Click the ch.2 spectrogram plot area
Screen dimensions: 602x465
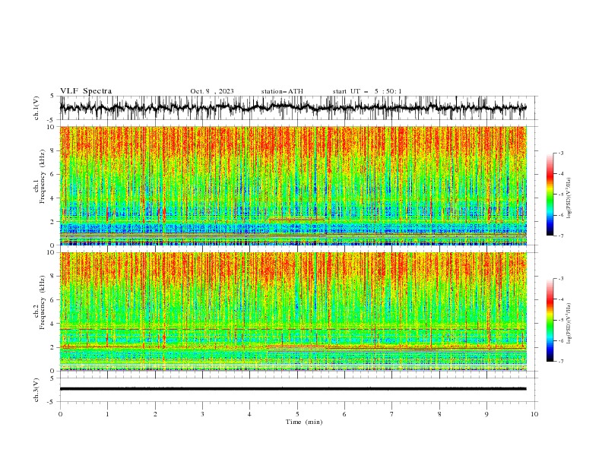(x=293, y=312)
